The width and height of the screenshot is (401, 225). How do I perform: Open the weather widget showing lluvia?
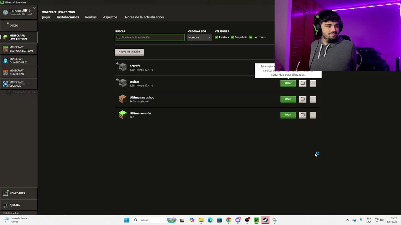(15, 220)
